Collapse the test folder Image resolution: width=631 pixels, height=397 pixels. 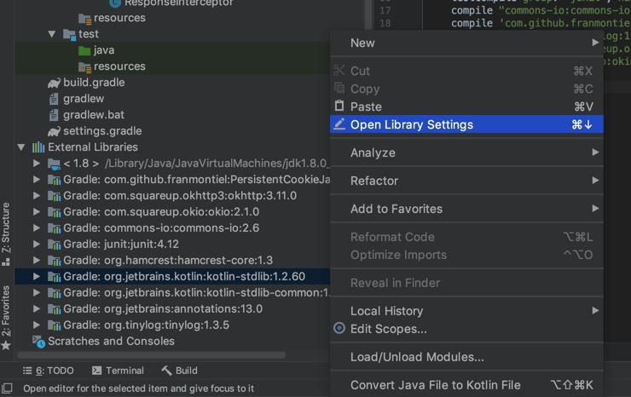click(x=52, y=34)
